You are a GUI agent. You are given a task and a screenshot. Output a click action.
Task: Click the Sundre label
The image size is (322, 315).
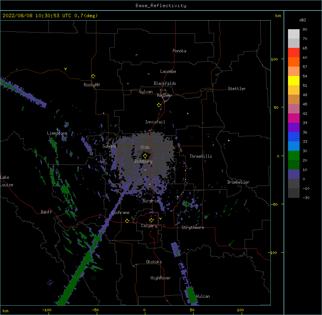coord(109,146)
